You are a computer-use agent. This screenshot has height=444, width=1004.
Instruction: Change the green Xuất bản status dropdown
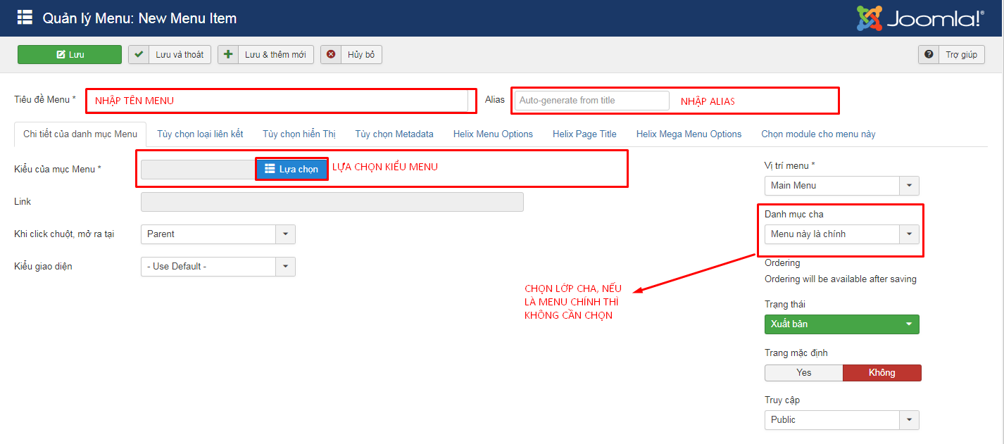tap(841, 324)
